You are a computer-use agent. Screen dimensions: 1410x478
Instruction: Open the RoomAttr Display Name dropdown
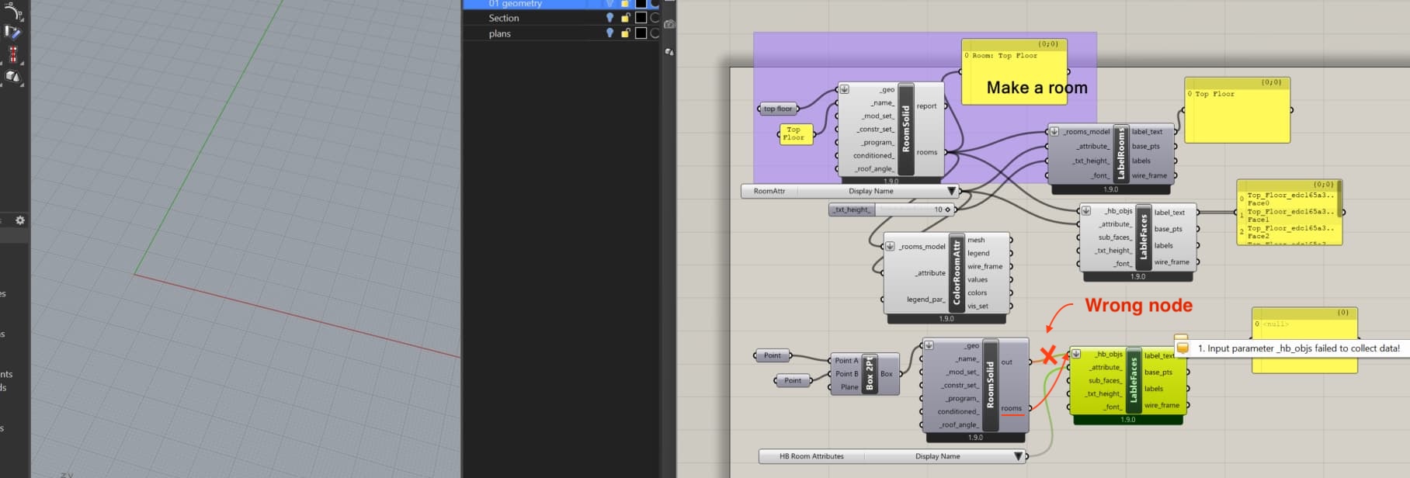[x=951, y=191]
